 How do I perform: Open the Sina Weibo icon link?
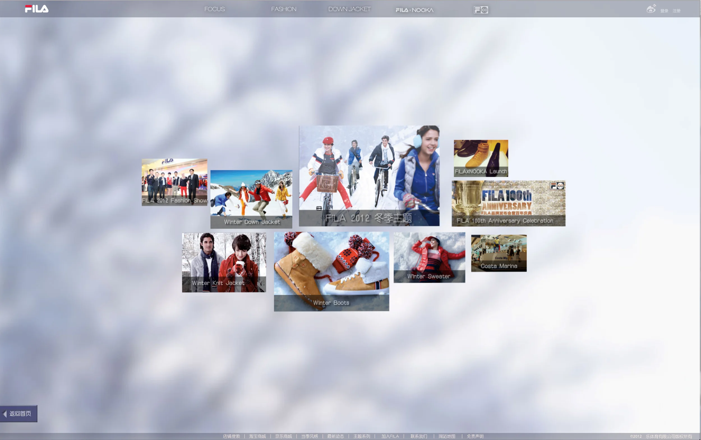tap(651, 9)
